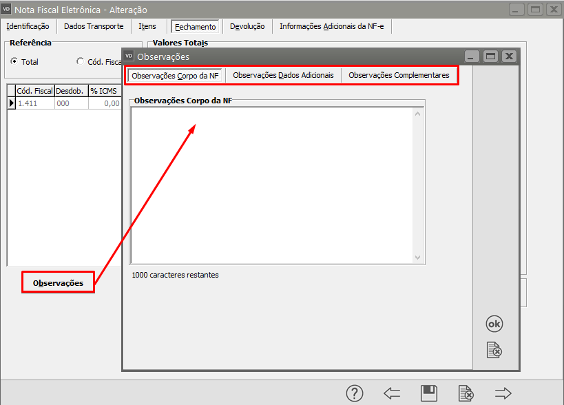
Task: Close the Observações dialog
Action: pos(510,56)
